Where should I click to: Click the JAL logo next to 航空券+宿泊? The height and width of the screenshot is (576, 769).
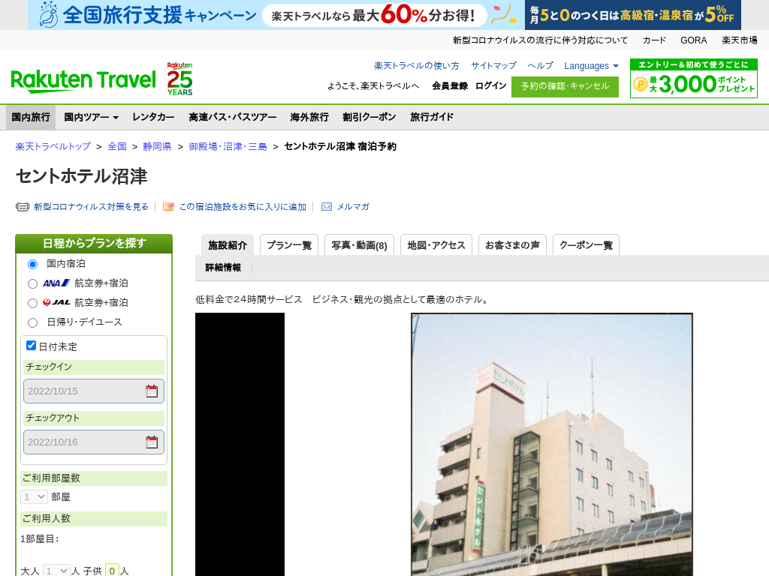point(56,302)
